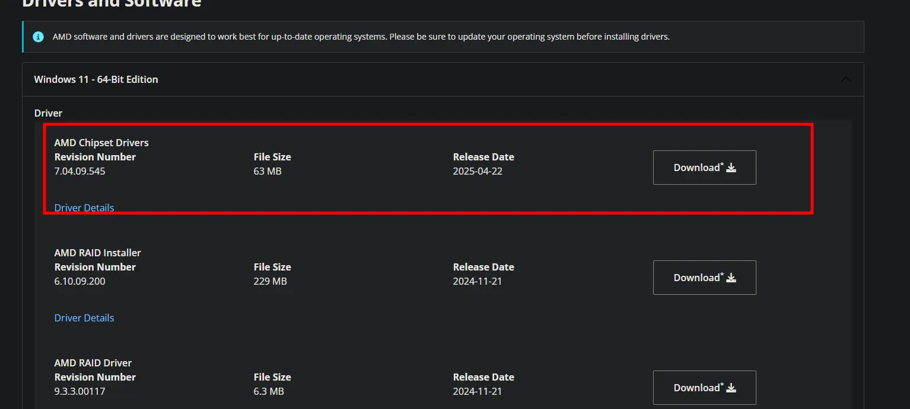Select RAID Installer revision 6.10.09.200

[79, 281]
